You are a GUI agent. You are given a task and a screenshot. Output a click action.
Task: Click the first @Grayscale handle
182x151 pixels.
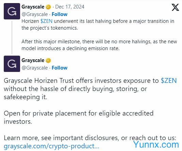pyautogui.click(x=34, y=15)
